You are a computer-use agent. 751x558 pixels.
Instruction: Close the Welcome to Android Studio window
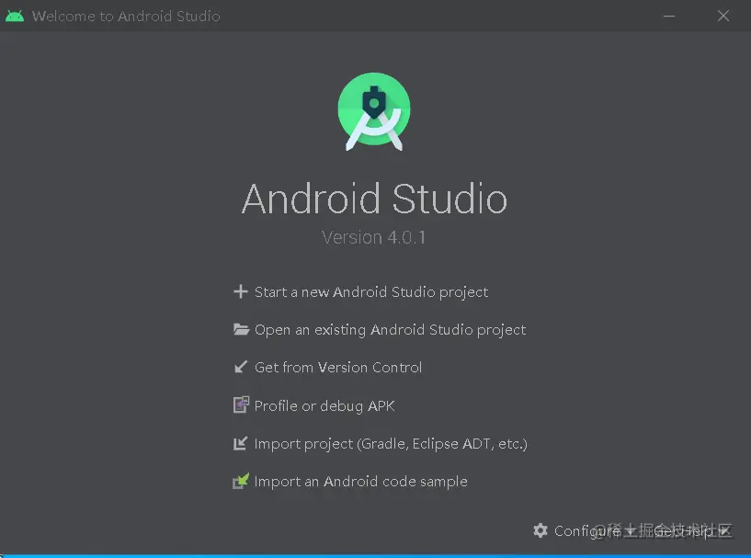pos(723,16)
